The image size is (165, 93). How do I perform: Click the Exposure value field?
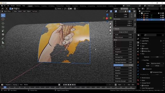coord(157,57)
